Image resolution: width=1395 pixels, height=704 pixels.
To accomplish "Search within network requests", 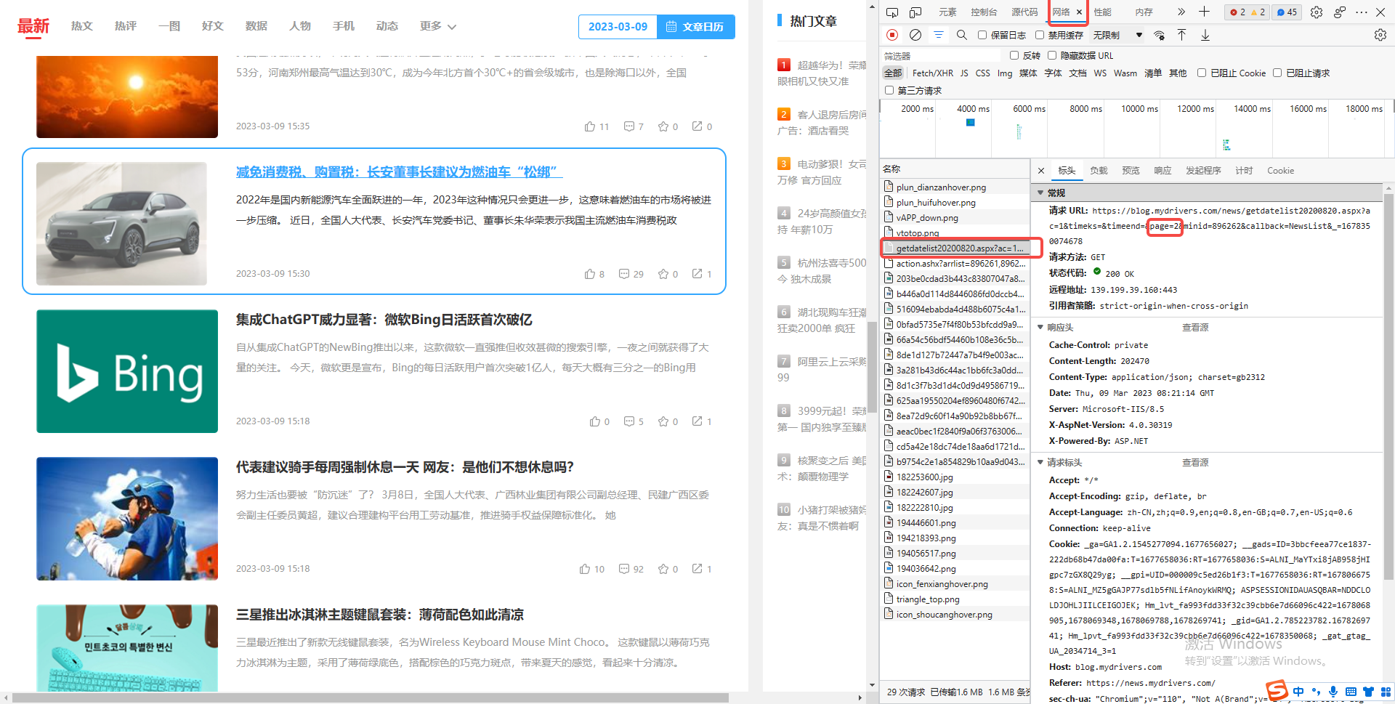I will point(961,34).
